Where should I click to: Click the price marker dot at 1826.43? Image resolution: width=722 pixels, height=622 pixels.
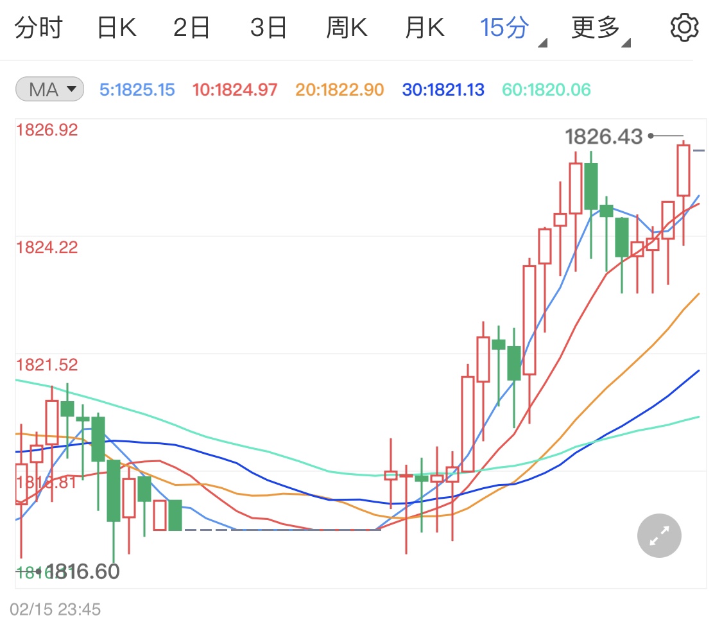(x=651, y=135)
